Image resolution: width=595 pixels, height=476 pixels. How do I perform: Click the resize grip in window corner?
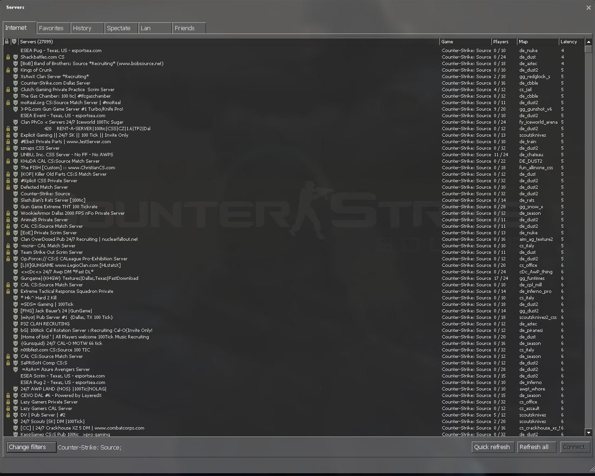tap(591, 468)
